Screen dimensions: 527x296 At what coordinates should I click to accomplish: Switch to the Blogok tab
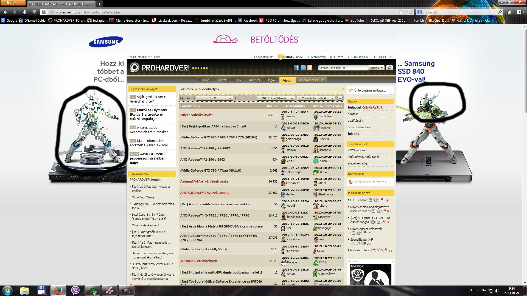(271, 80)
